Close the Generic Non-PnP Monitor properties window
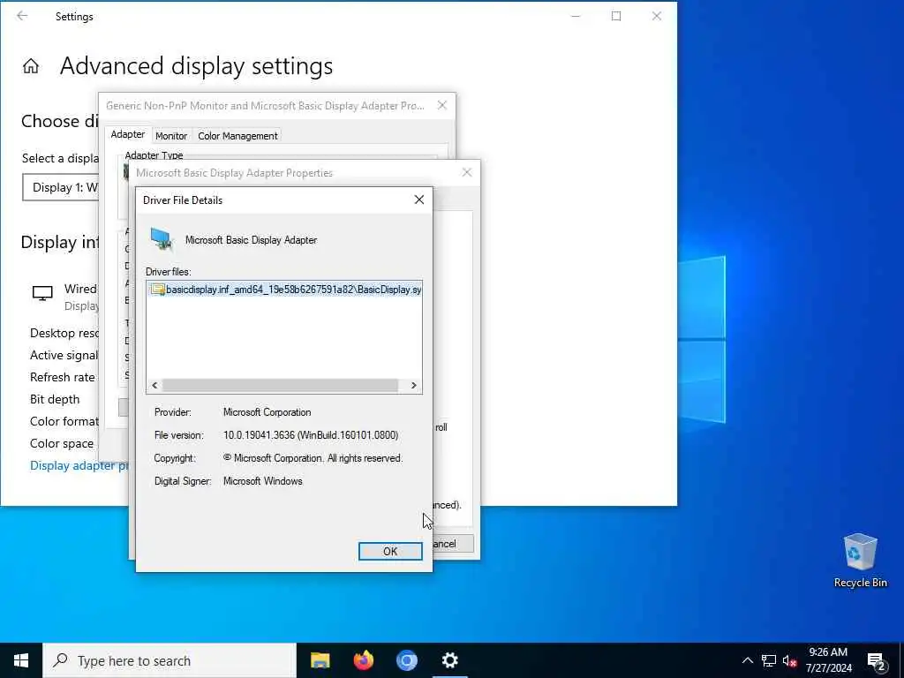 [442, 105]
